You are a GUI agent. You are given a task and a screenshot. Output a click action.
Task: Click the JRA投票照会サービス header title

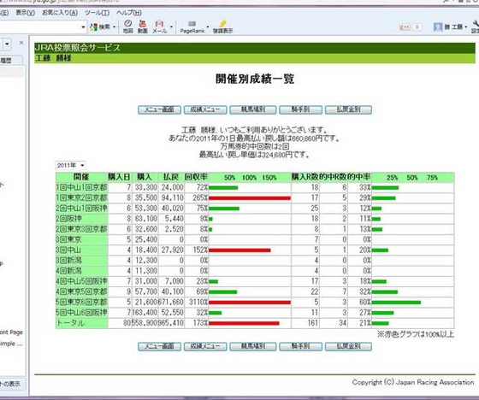click(77, 48)
